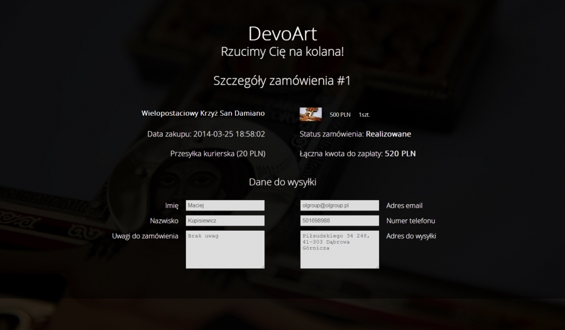Click the Data zakupu purchase date line
The height and width of the screenshot is (330, 565).
coord(206,134)
